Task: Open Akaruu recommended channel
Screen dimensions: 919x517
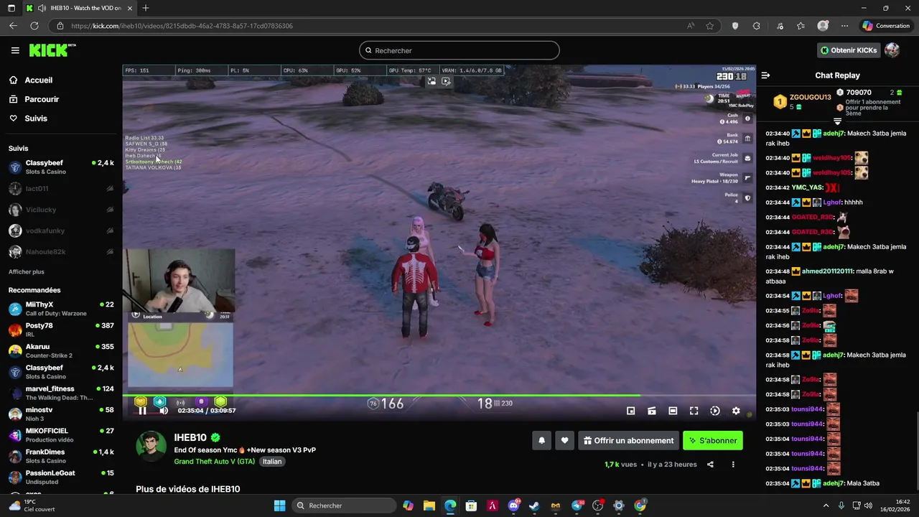Action: tap(61, 351)
